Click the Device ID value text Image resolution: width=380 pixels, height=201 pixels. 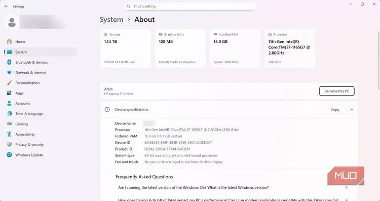[x=178, y=142]
